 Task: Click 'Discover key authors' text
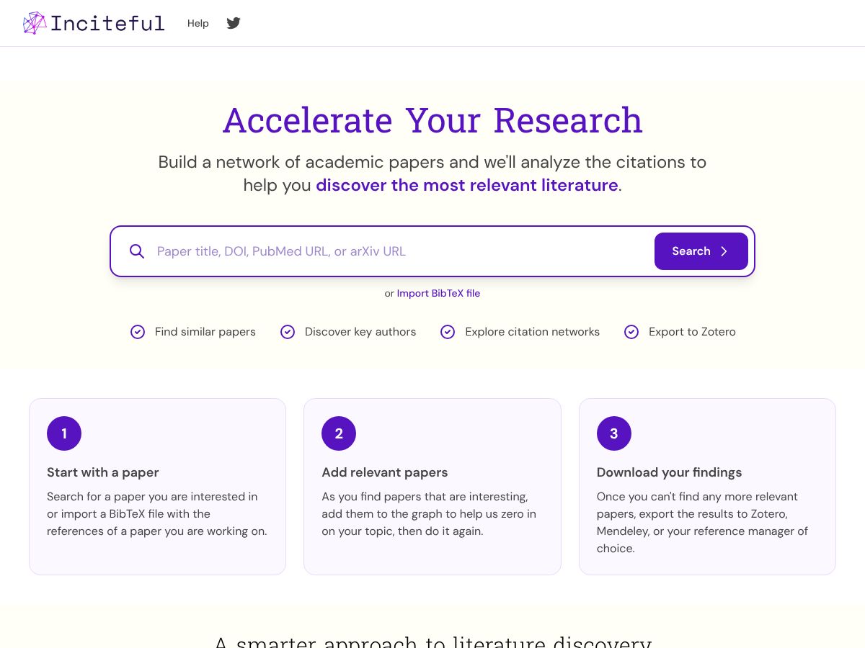coord(360,332)
